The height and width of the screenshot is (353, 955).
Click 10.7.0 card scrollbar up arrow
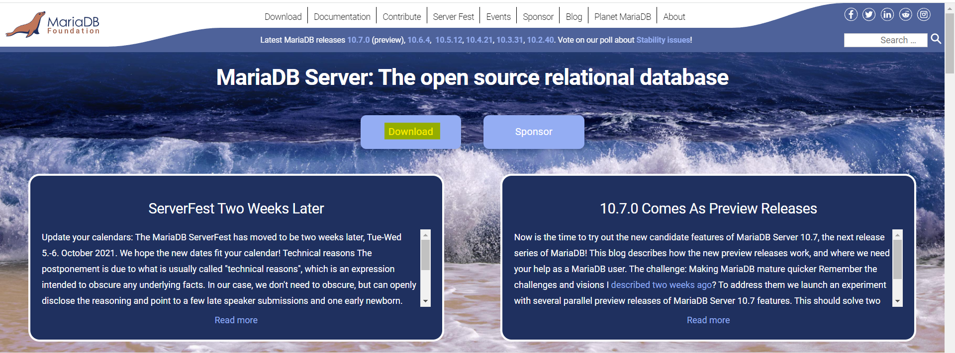897,234
